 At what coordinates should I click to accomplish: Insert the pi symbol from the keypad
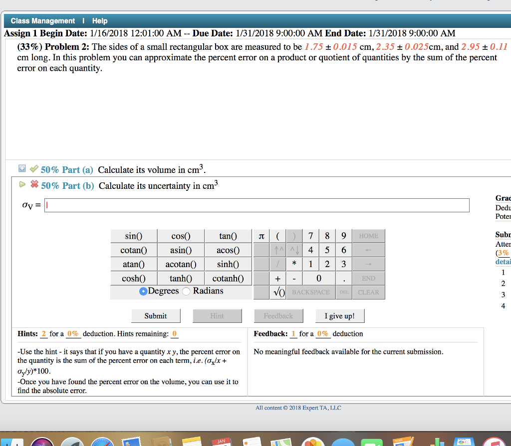click(x=261, y=236)
